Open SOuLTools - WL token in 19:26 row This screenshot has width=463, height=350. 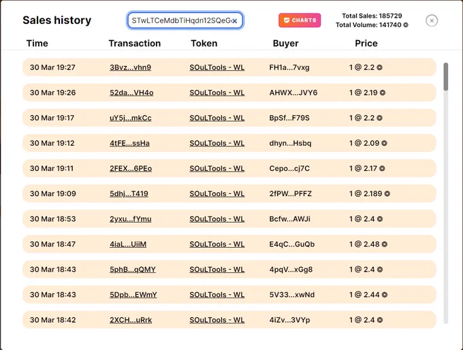click(x=217, y=93)
